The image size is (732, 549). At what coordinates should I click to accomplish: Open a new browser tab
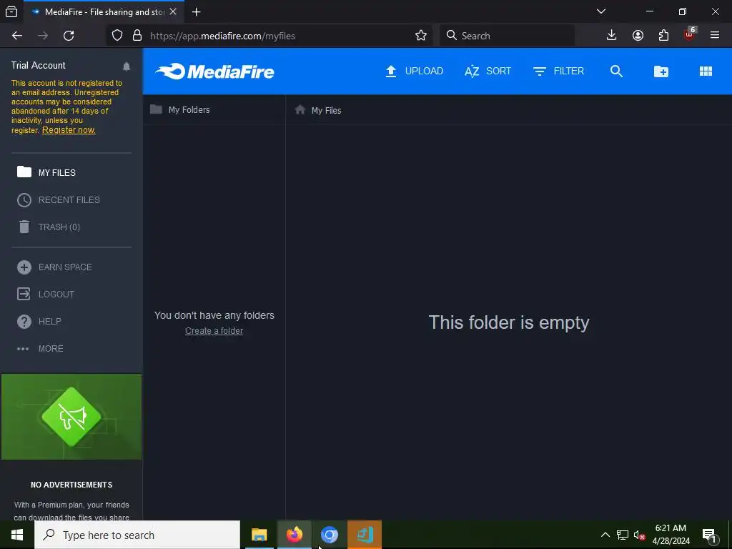point(197,12)
